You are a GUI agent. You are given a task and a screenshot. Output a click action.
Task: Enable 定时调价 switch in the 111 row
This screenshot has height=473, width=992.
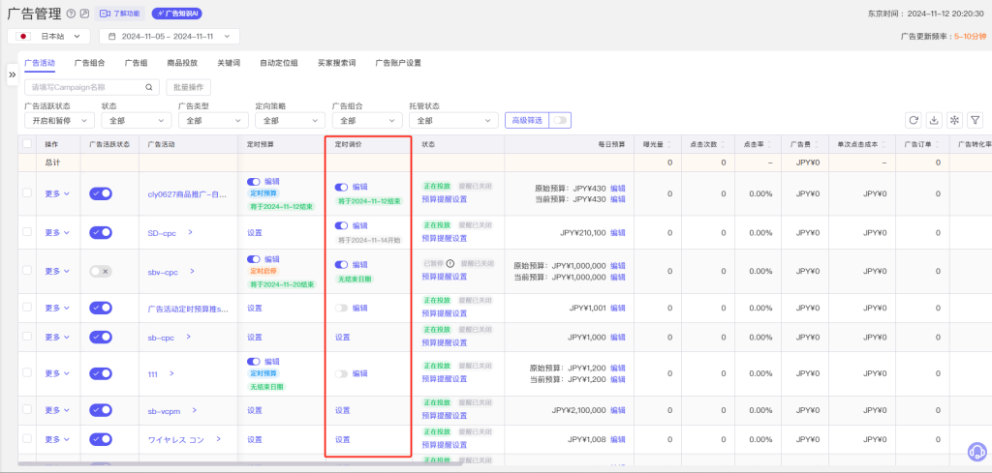pos(342,373)
